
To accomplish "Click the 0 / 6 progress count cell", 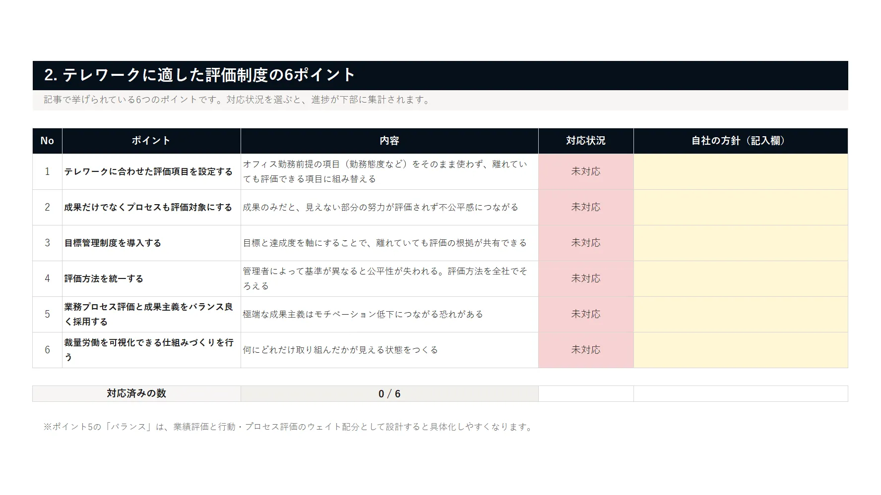I will pyautogui.click(x=389, y=393).
